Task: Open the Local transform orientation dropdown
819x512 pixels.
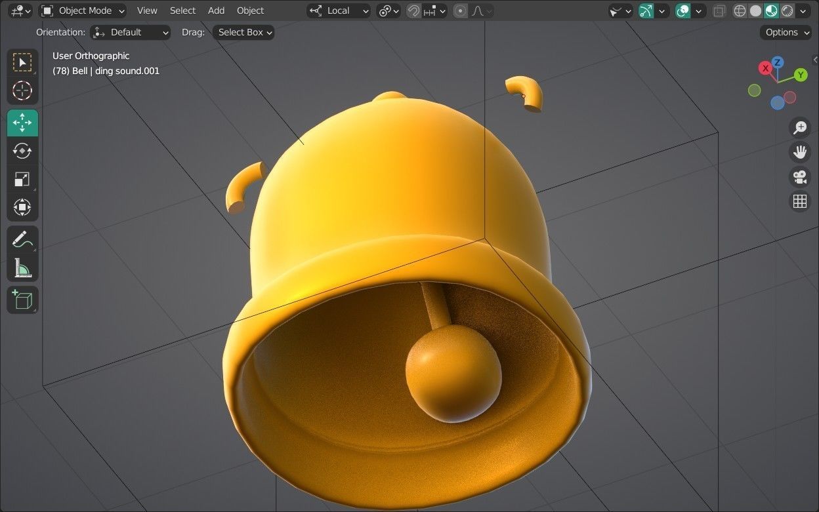Action: point(339,10)
